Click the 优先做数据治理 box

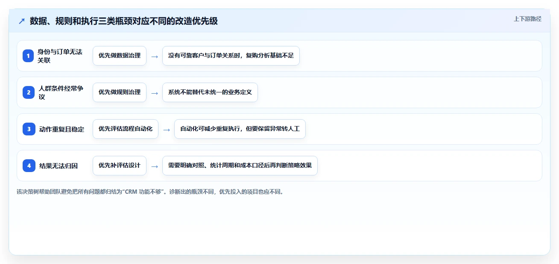(120, 56)
